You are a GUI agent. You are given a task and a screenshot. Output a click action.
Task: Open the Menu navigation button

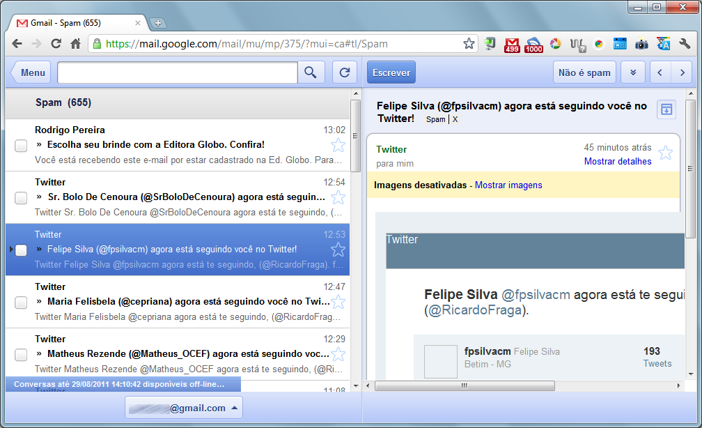coord(29,72)
